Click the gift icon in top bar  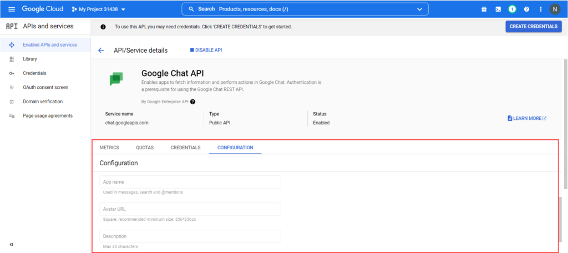click(484, 9)
